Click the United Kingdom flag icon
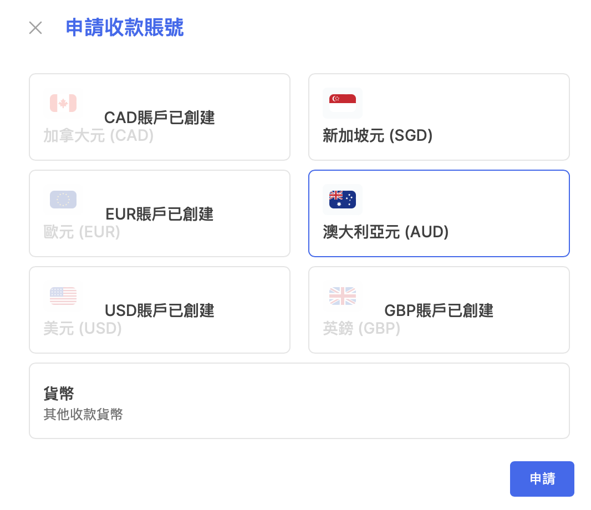Image resolution: width=591 pixels, height=510 pixels. click(342, 296)
